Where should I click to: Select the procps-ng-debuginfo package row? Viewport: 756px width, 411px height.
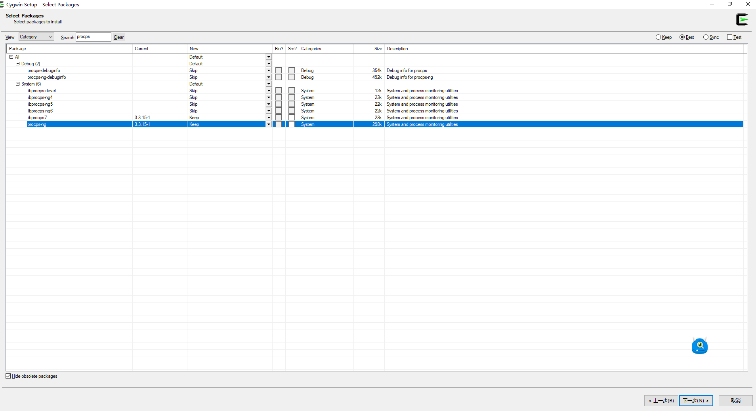[x=375, y=77]
